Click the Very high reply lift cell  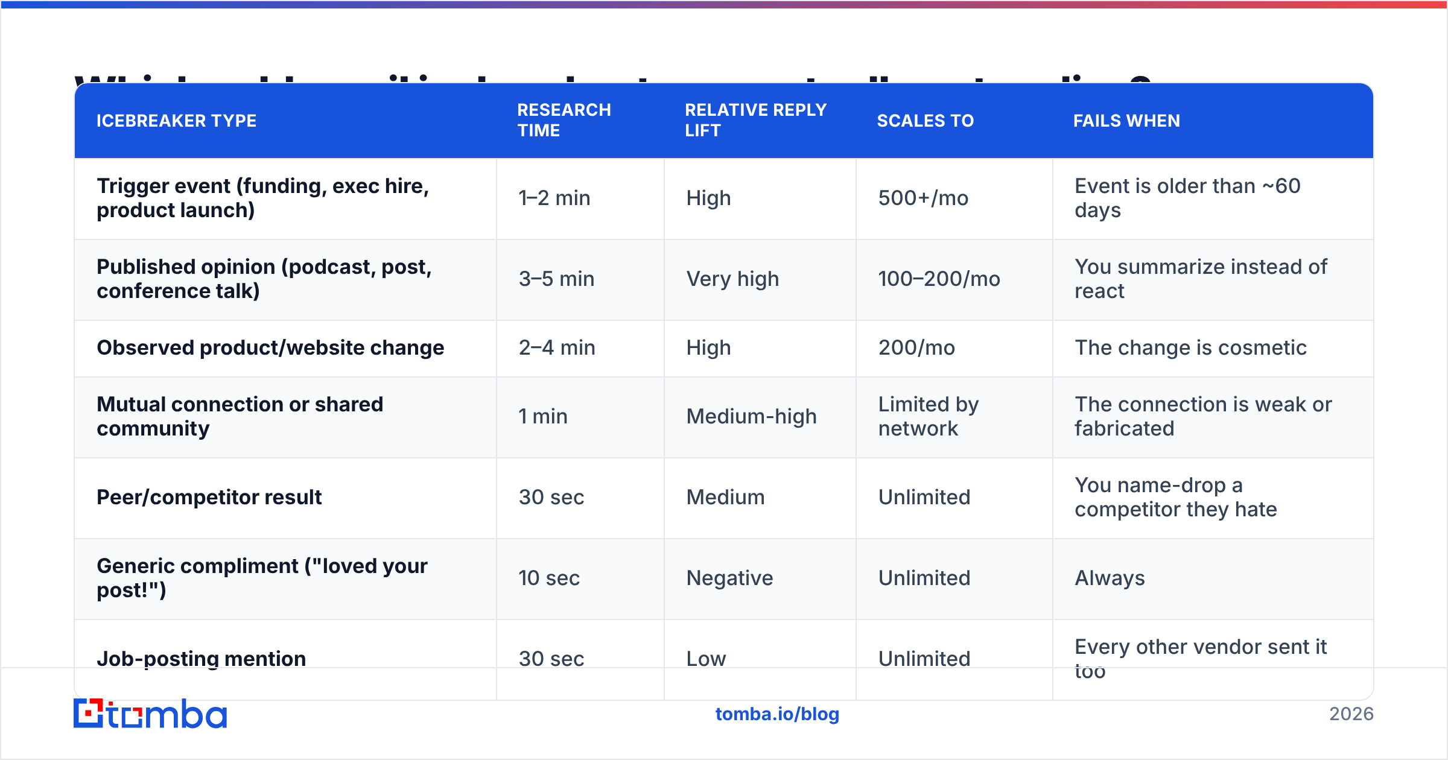coord(732,279)
